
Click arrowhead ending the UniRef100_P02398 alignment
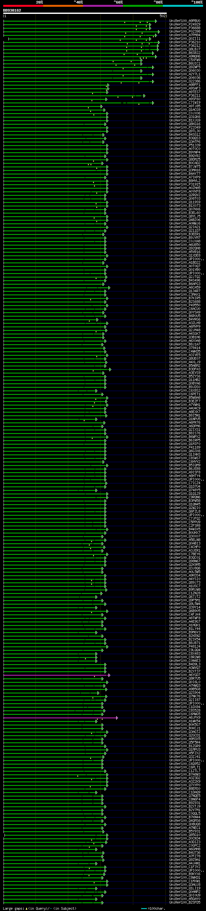pyautogui.click(x=159, y=32)
